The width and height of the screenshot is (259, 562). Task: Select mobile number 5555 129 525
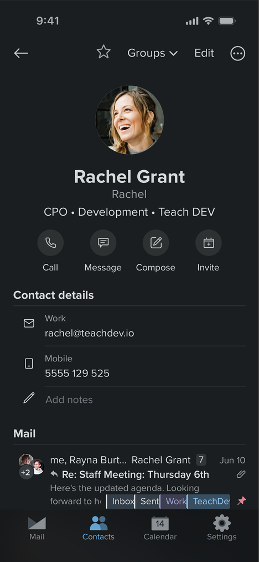77,374
